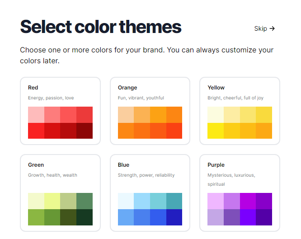Click the light lavender swatch in Purple palette
Viewport: 301px width, 239px height.
point(216,217)
